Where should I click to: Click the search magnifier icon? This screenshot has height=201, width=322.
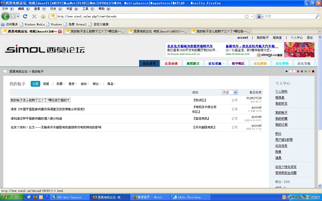coord(317,16)
